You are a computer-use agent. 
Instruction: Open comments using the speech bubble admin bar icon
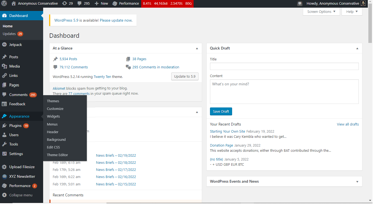79,4
